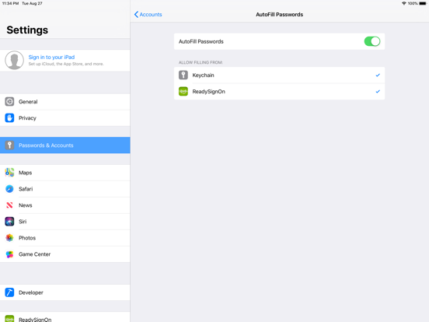The image size is (429, 322).
Task: Open ReadySignOn settings at sidebar bottom
Action: [x=65, y=317]
